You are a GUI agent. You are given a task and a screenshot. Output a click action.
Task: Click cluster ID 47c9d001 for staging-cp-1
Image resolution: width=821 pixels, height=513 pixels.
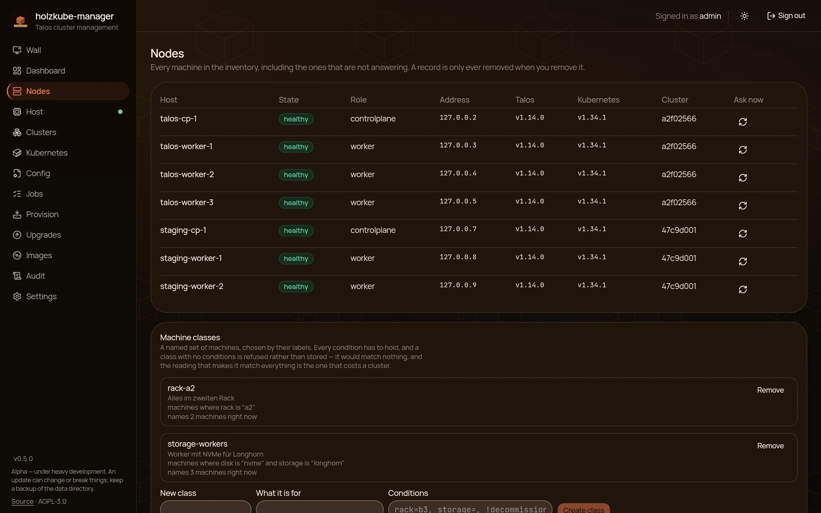679,230
